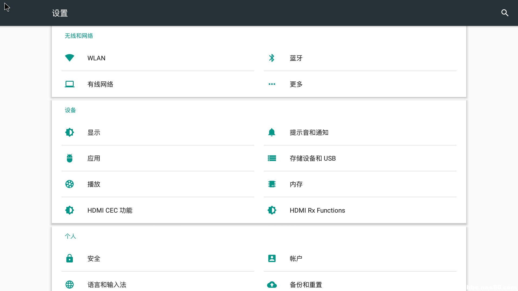
Task: Click the HDMI Rx Functions icon
Action: [x=272, y=210]
